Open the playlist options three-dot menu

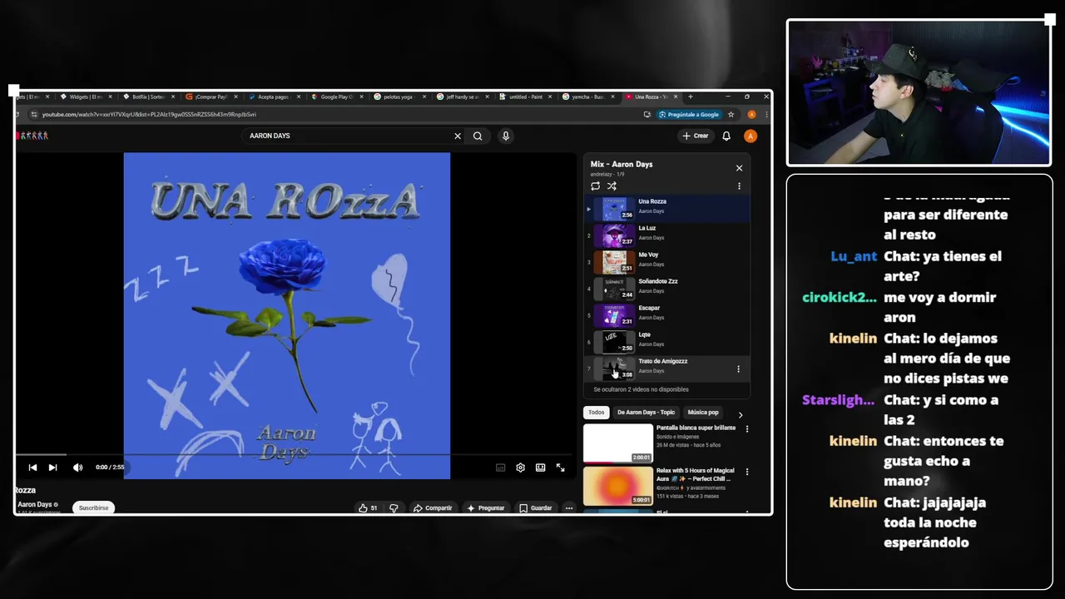[x=739, y=186]
